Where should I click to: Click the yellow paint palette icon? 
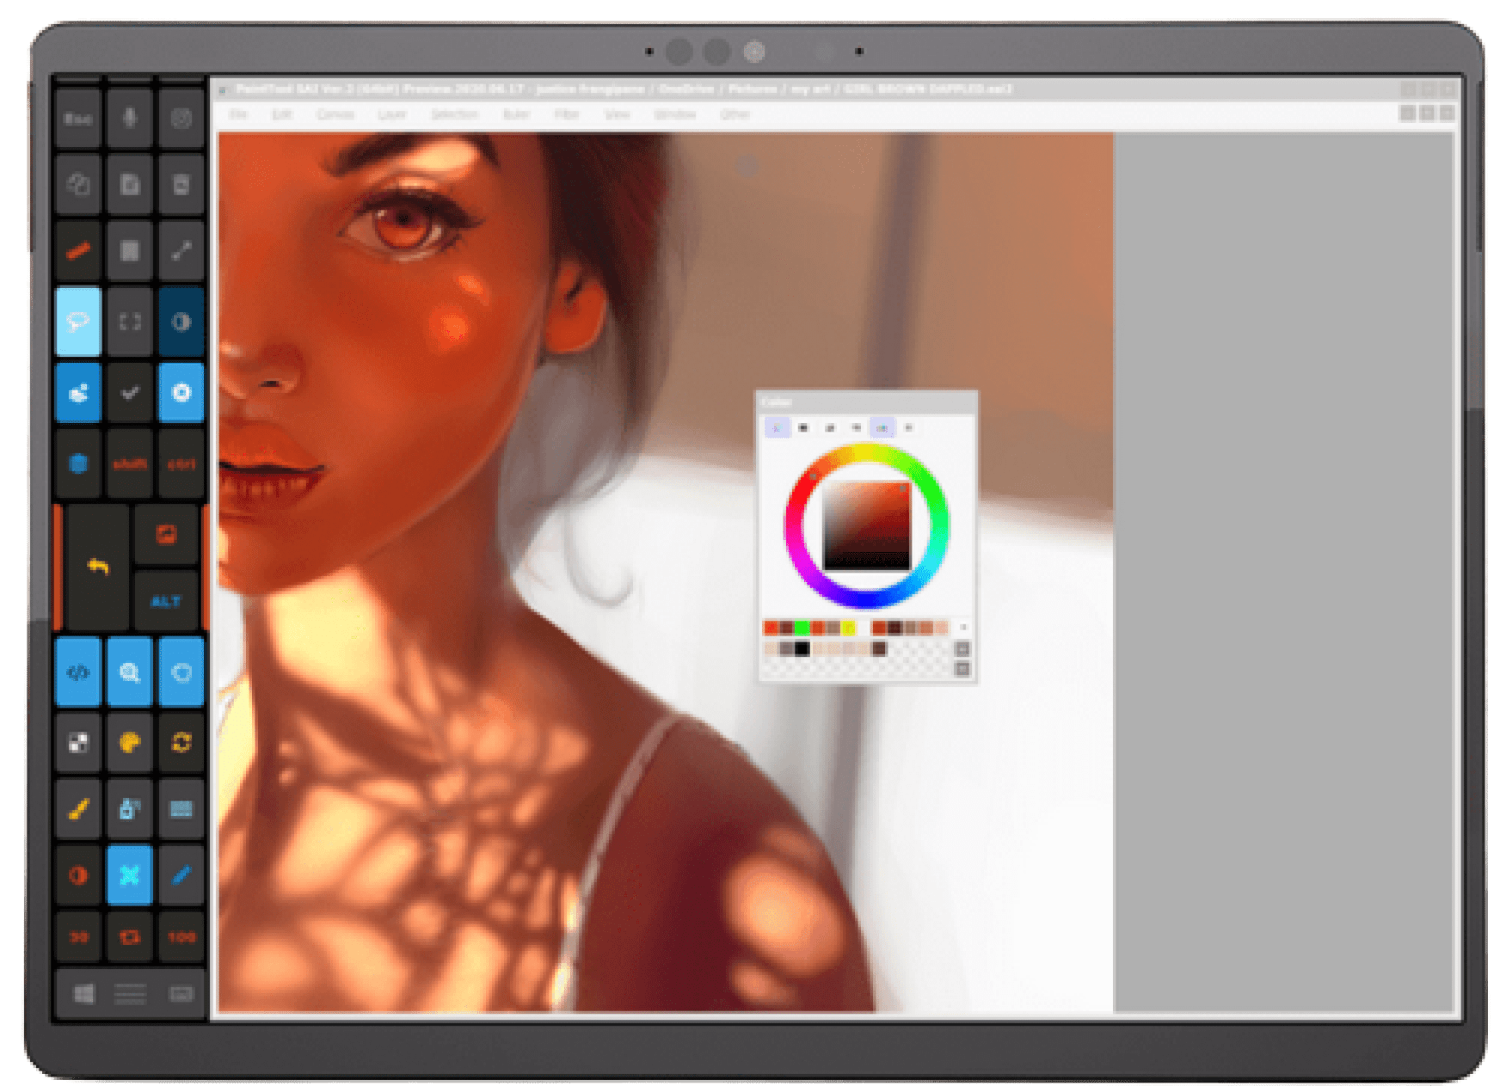pos(130,742)
